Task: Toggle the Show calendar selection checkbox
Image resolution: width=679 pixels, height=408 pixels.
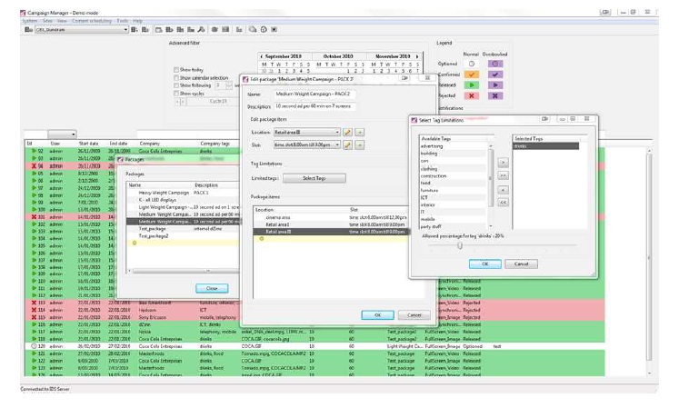Action: click(x=176, y=77)
